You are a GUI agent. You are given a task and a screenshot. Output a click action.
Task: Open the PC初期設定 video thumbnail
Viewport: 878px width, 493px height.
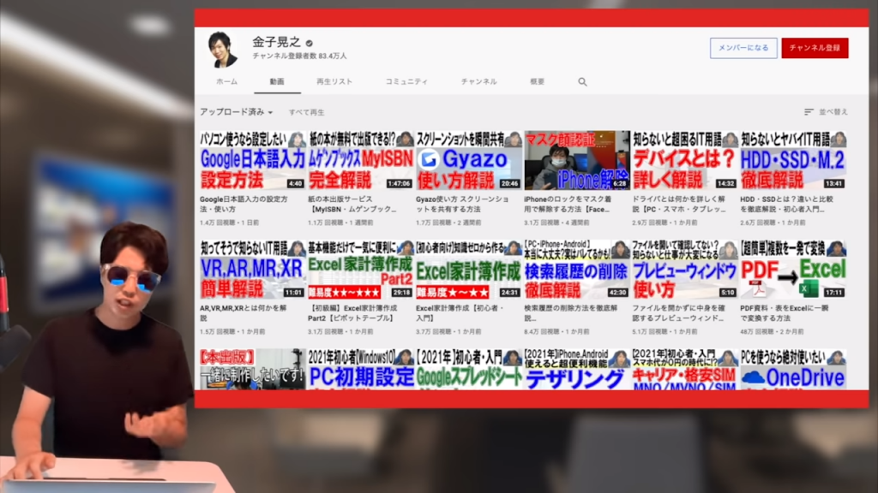point(361,370)
